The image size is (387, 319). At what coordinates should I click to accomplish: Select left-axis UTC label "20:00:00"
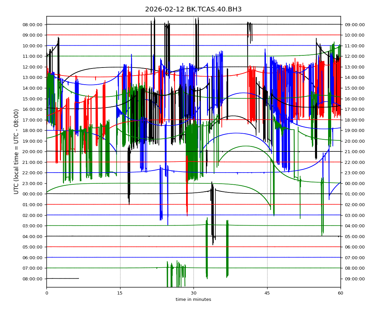click(x=33, y=152)
